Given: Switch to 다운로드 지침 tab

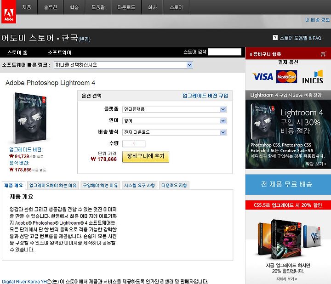Looking at the screenshot, I should 174,186.
